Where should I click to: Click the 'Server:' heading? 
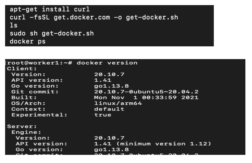[22, 127]
